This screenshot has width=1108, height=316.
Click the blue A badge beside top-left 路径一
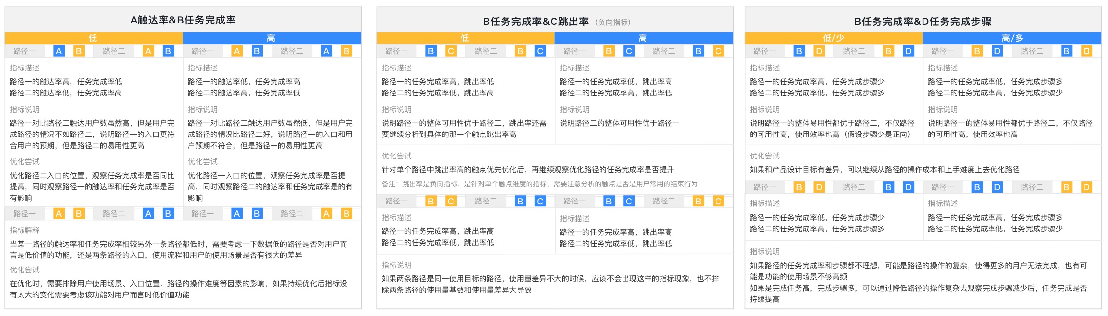tap(59, 51)
